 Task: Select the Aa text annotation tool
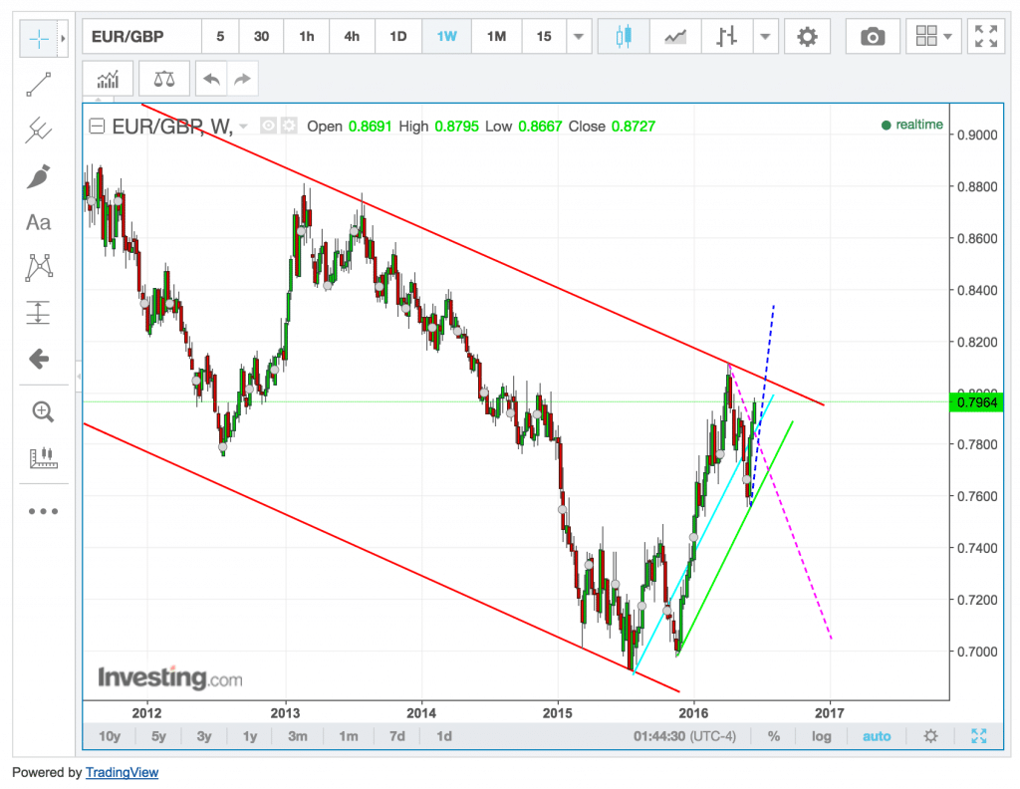(x=38, y=222)
